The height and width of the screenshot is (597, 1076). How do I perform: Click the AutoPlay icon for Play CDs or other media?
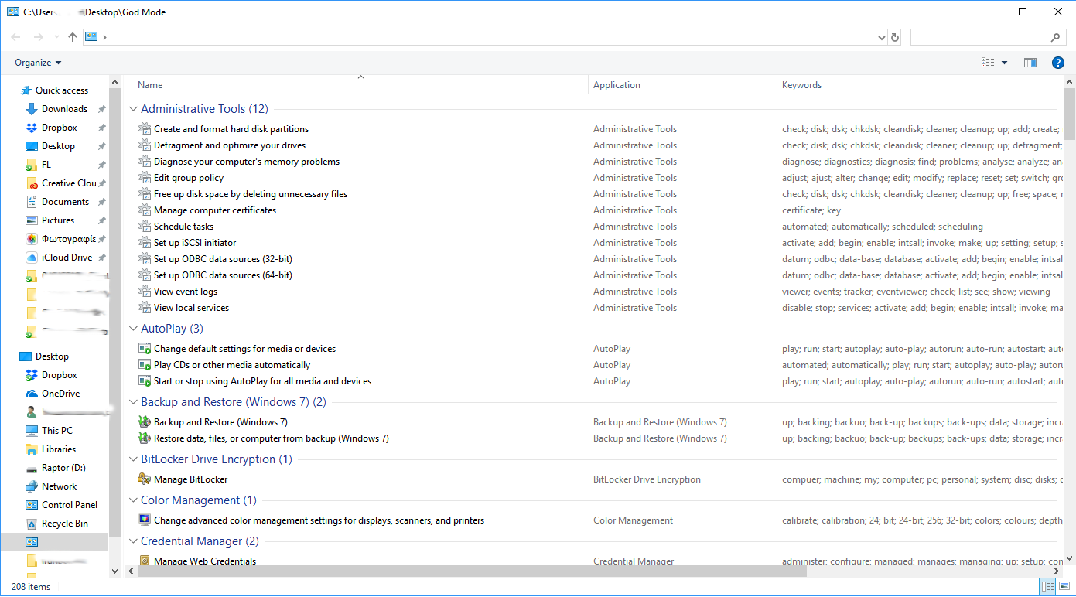145,365
